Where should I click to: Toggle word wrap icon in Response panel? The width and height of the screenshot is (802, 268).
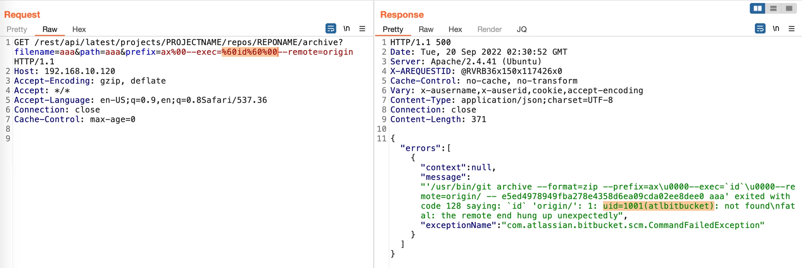[760, 29]
